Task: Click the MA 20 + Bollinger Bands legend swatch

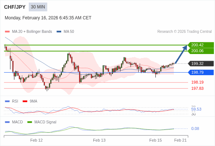Action: point(7,32)
